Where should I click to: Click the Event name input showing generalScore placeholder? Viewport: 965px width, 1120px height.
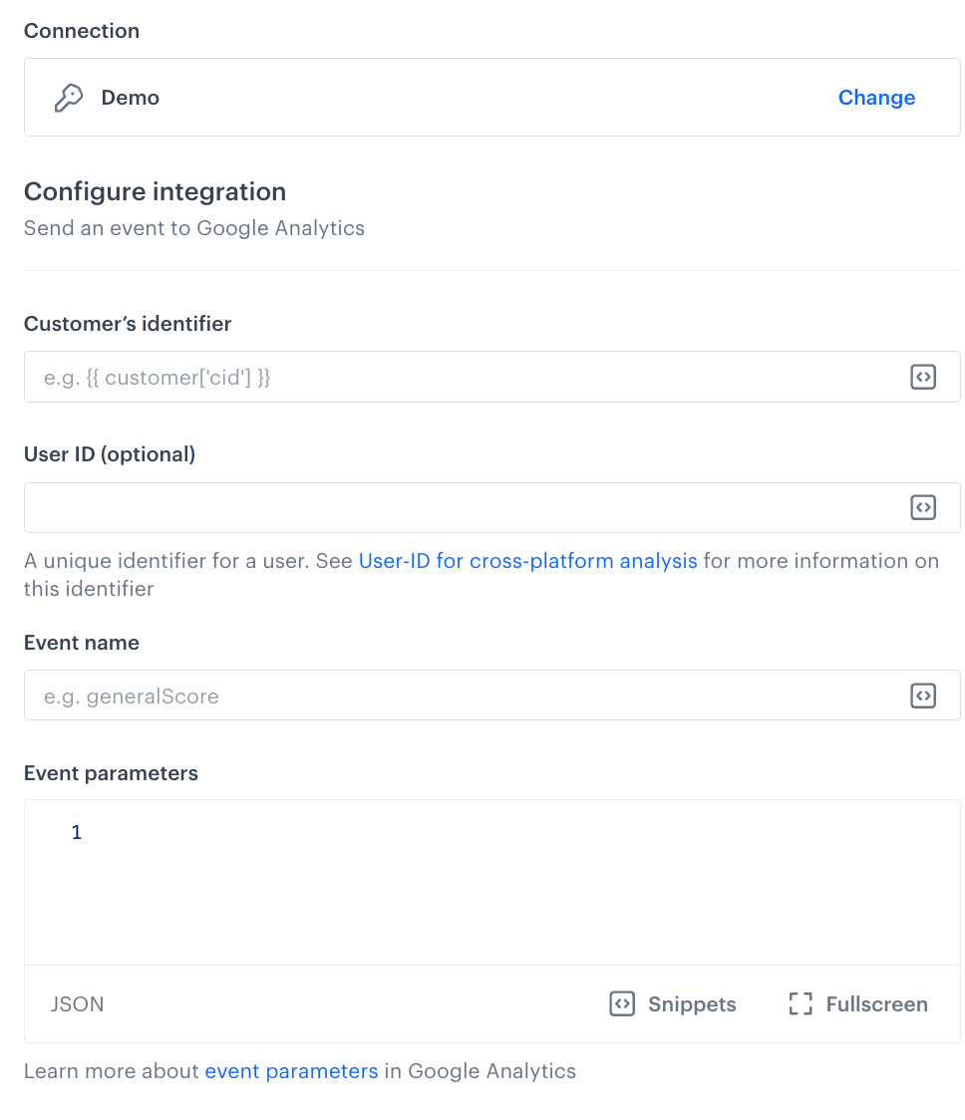click(399, 696)
